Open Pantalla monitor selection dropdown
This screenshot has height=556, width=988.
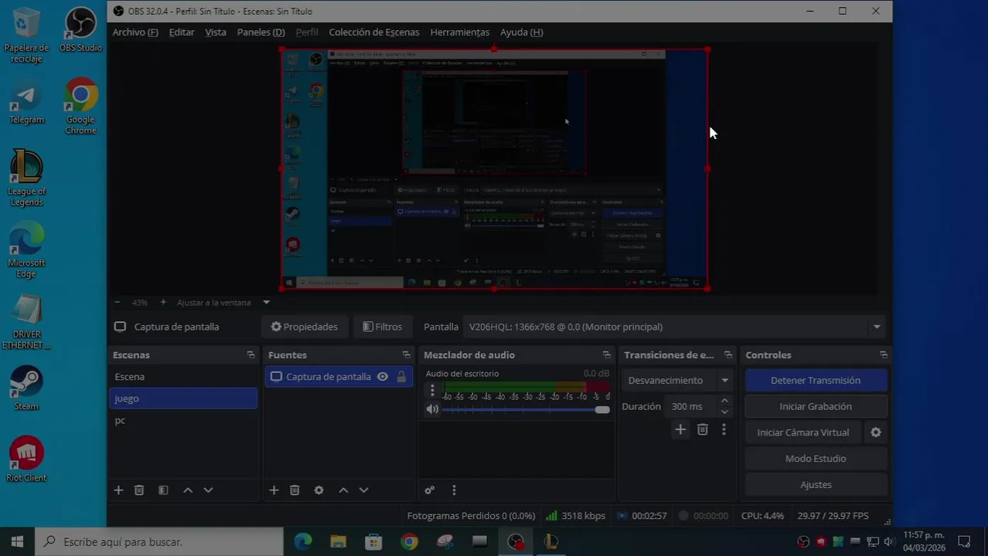point(674,327)
